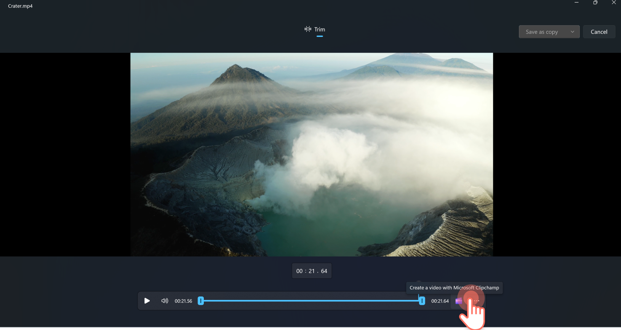Select the trim start handle
Screen dimensions: 621x330
[201, 301]
